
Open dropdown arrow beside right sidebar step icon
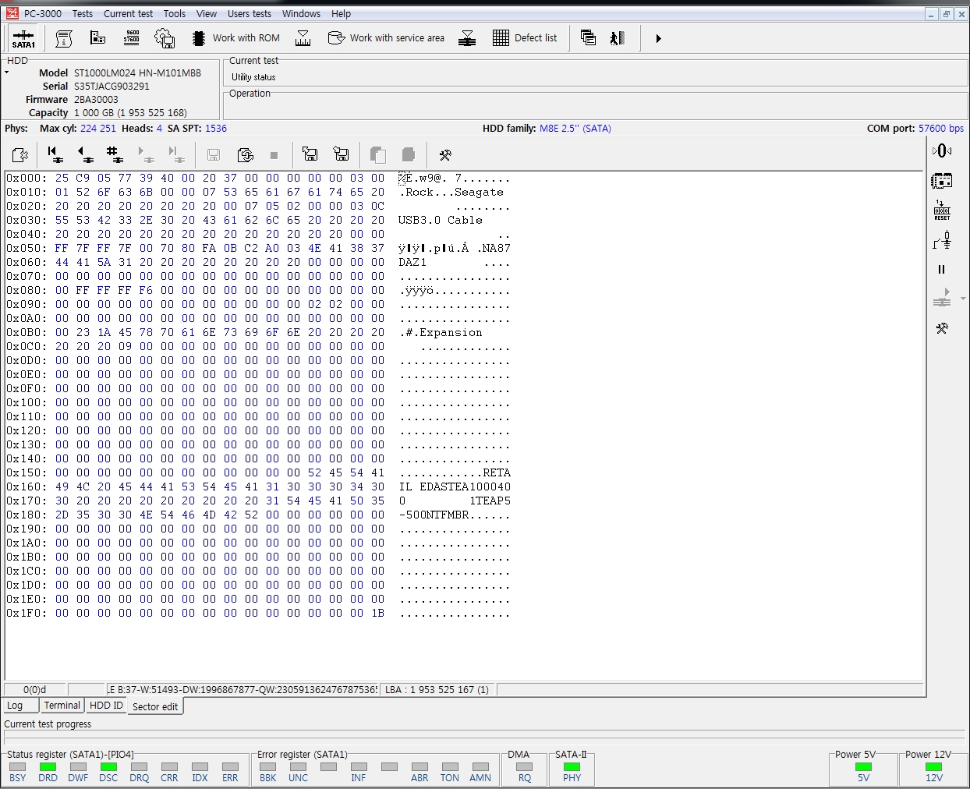click(x=963, y=299)
